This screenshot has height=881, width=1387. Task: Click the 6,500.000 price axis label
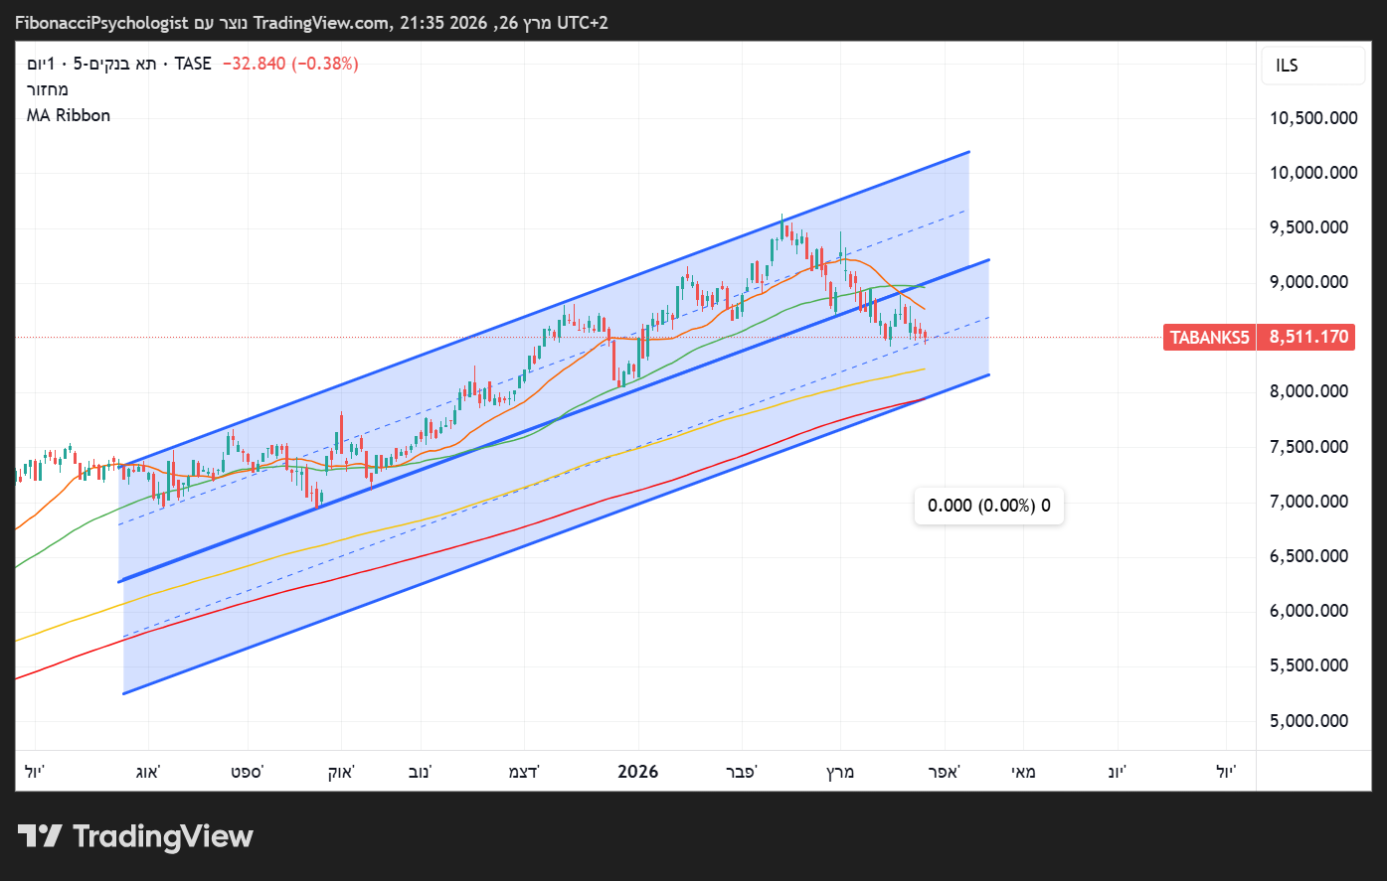(1309, 556)
